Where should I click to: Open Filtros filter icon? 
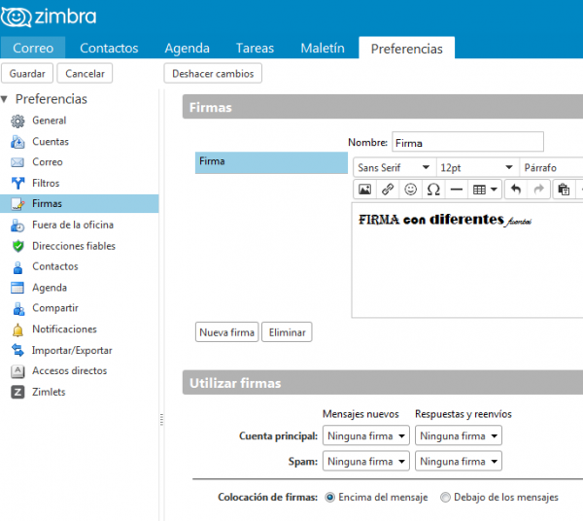[17, 184]
